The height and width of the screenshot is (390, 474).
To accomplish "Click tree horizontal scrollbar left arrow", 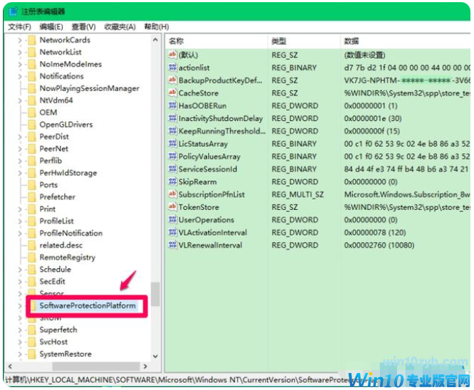I will click(10, 367).
